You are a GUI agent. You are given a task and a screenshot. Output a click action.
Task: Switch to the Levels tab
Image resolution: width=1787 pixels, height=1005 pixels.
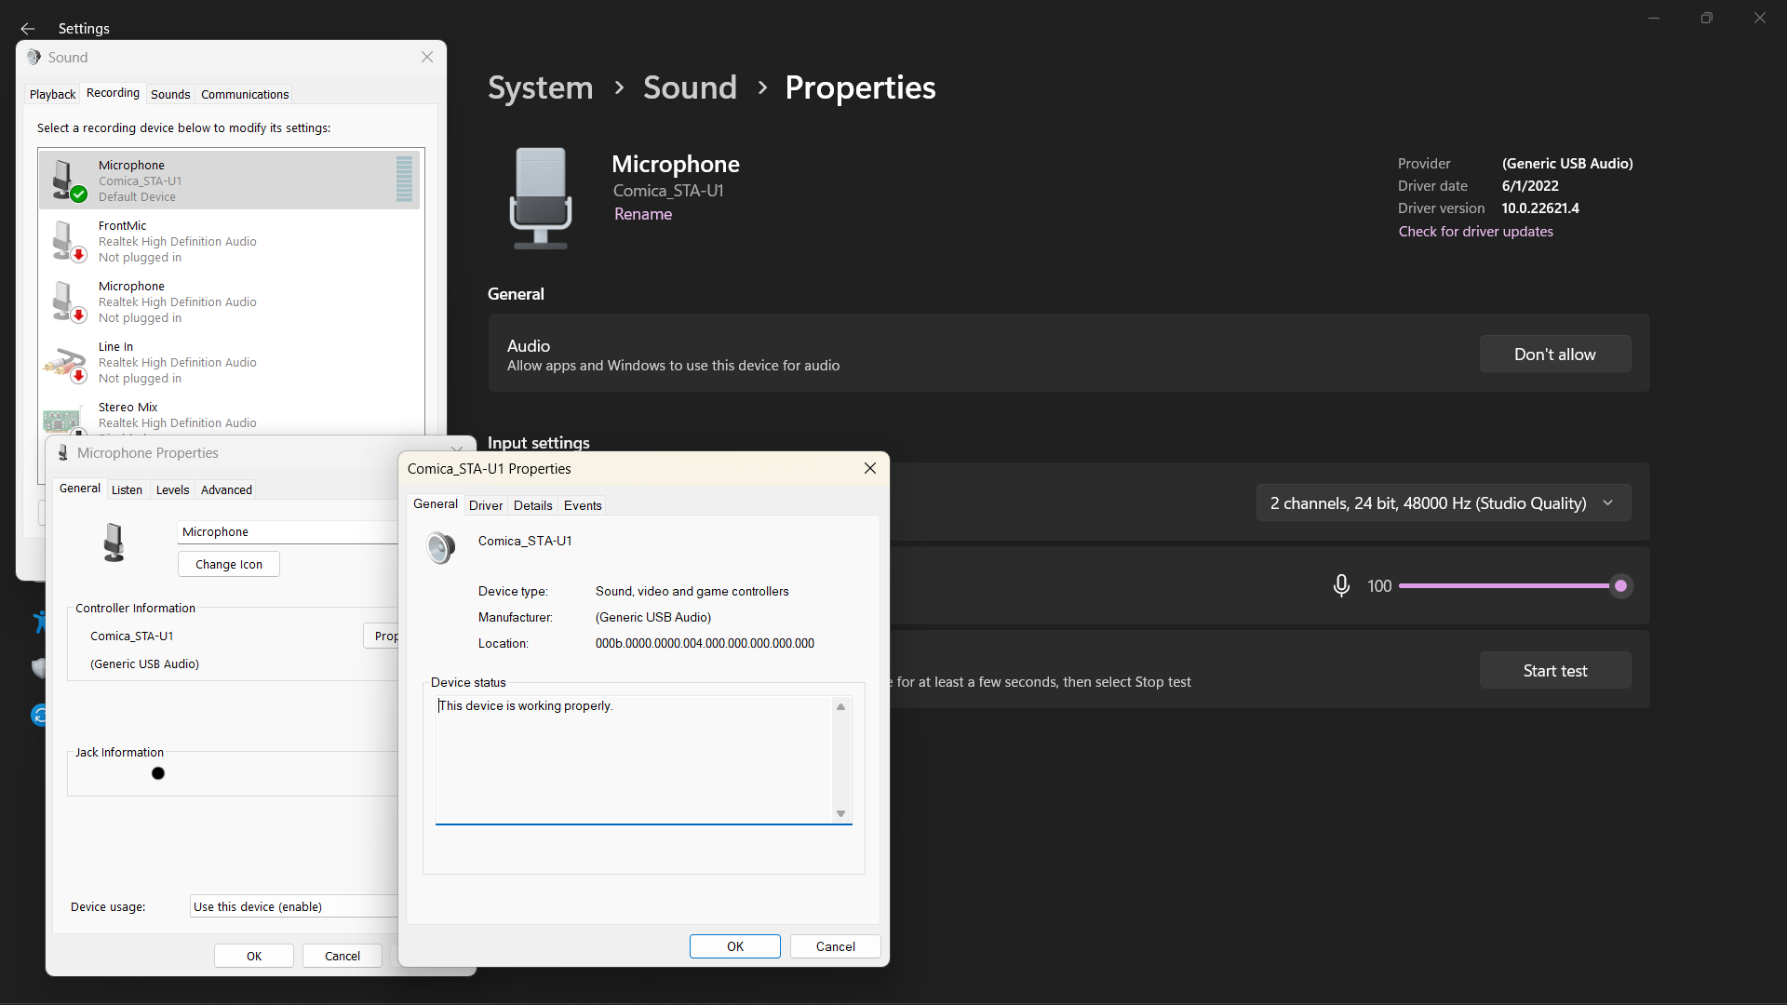(172, 489)
